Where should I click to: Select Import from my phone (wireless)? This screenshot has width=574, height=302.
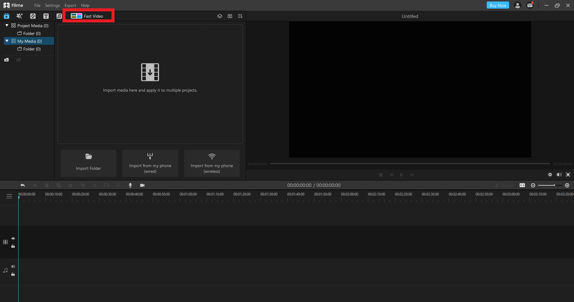(x=212, y=163)
